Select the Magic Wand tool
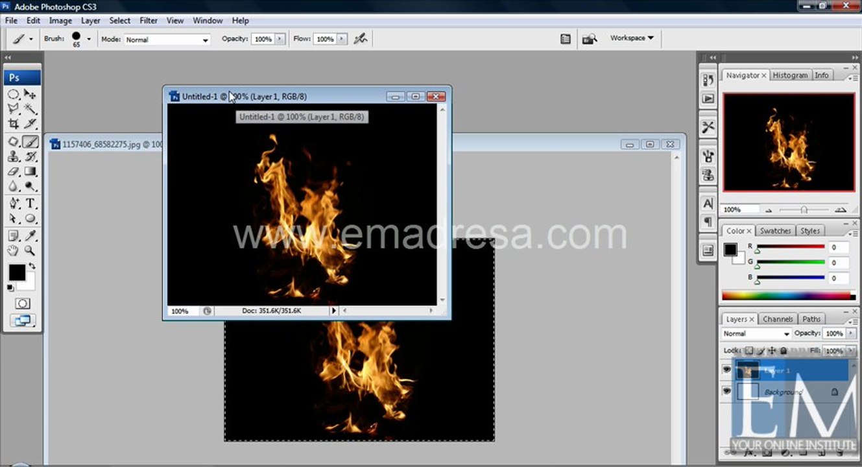This screenshot has height=467, width=862. pyautogui.click(x=30, y=109)
